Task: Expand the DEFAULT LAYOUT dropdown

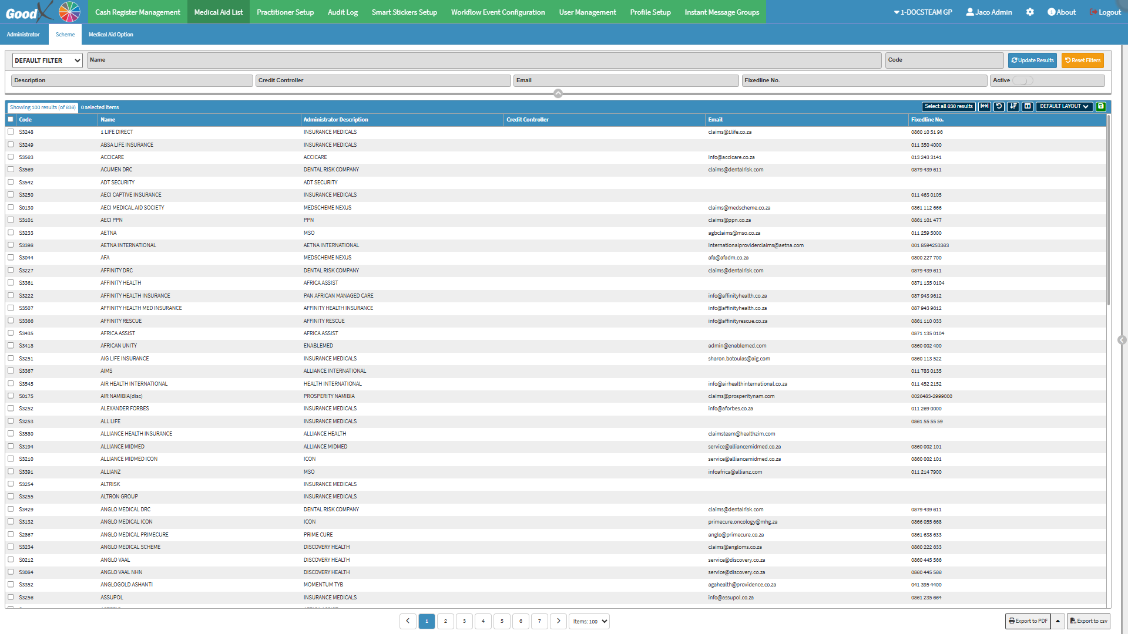Action: tap(1063, 106)
